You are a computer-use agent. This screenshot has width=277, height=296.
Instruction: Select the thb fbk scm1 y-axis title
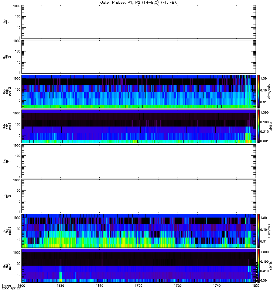click(7, 126)
